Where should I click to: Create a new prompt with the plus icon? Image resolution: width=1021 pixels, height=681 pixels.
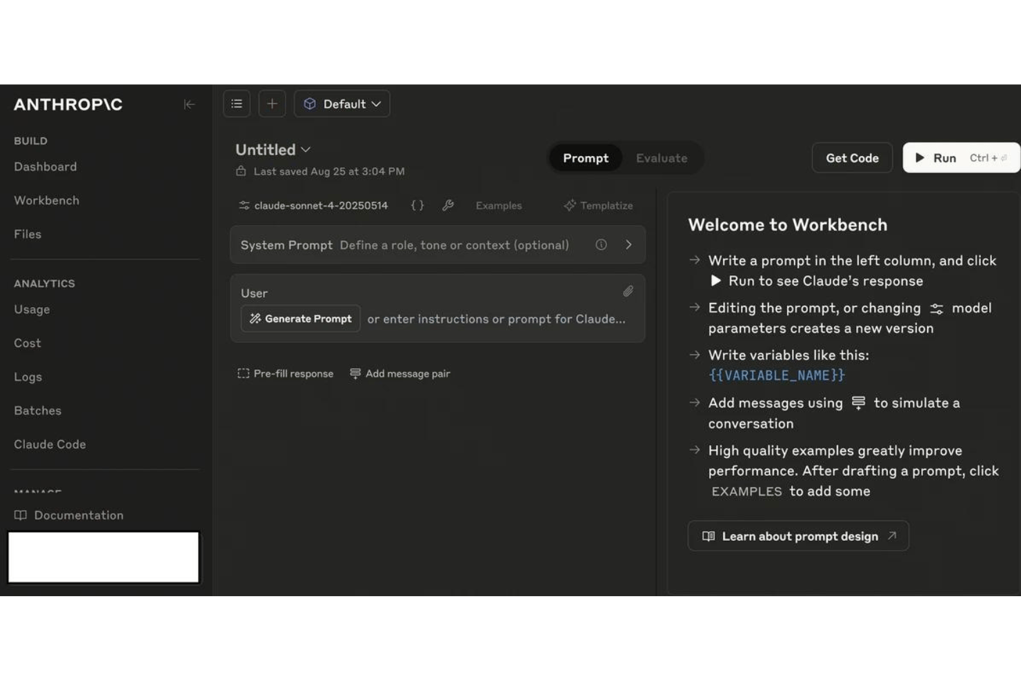point(272,103)
